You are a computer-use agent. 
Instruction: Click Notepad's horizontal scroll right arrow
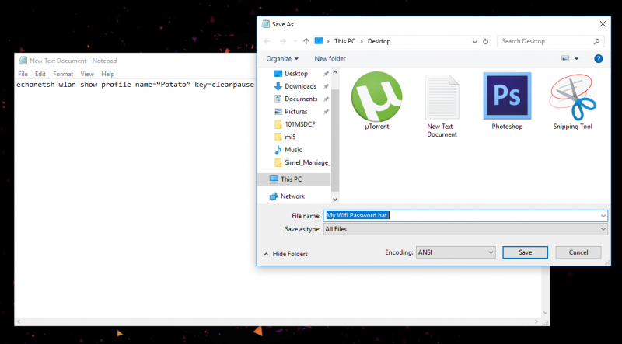tap(537, 321)
